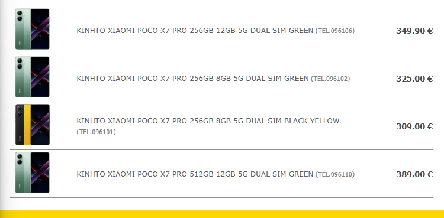The height and width of the screenshot is (218, 444).
Task: Click the 325.00 € price
Action: coord(414,79)
